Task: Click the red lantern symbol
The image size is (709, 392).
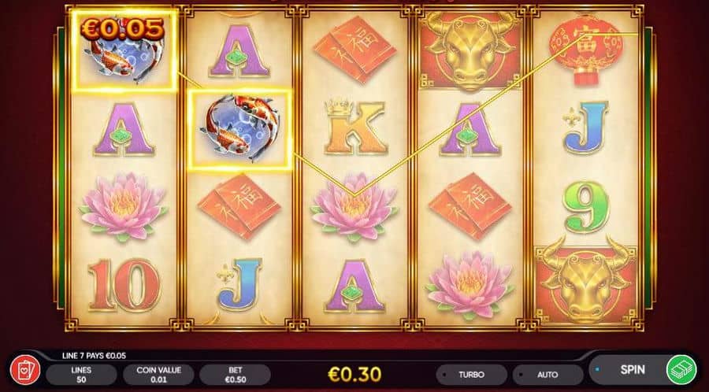Action: pos(586,50)
